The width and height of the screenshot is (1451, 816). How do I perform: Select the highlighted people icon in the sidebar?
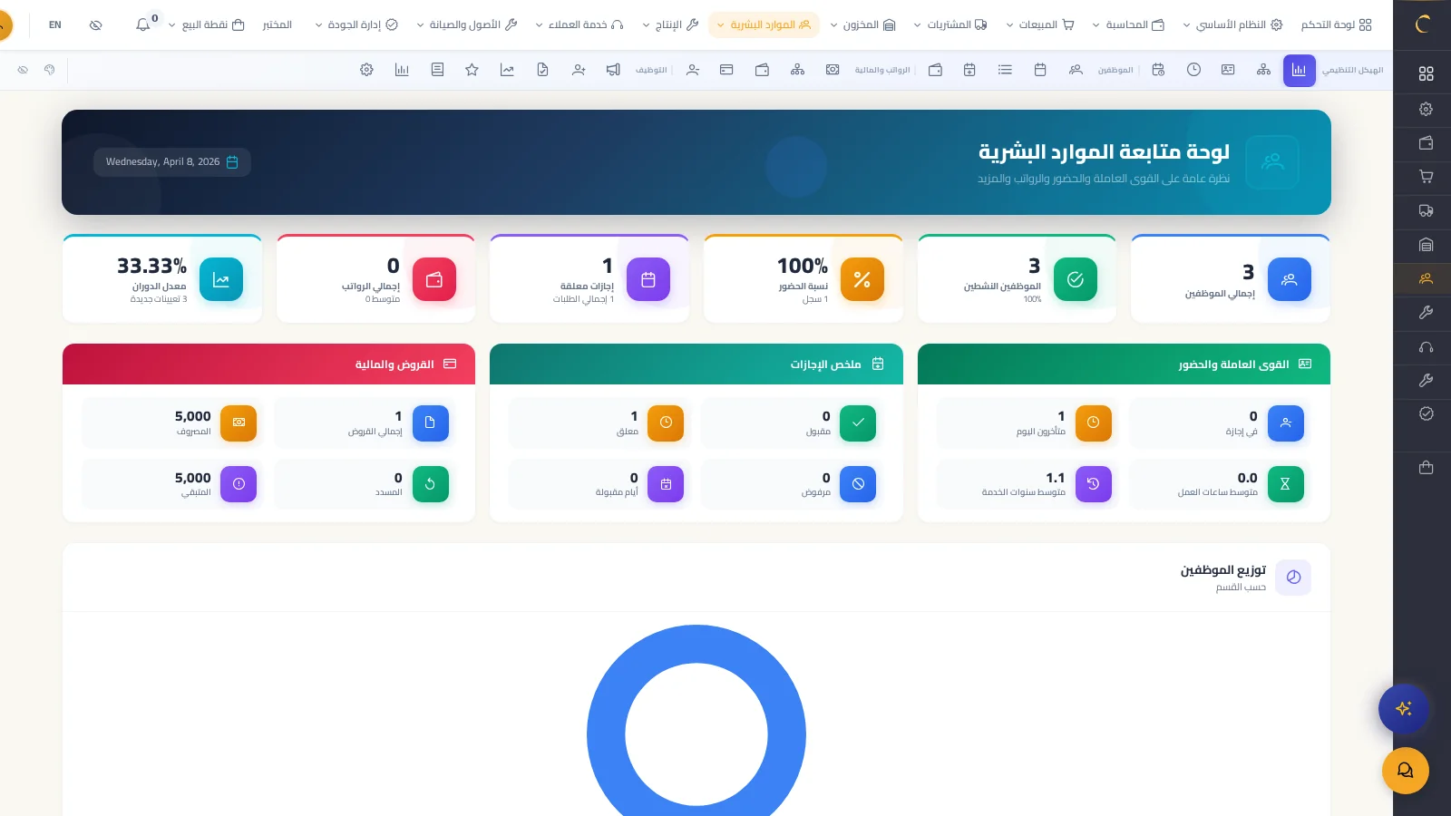coord(1426,278)
